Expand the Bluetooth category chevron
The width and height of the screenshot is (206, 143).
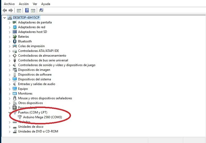[9, 42]
